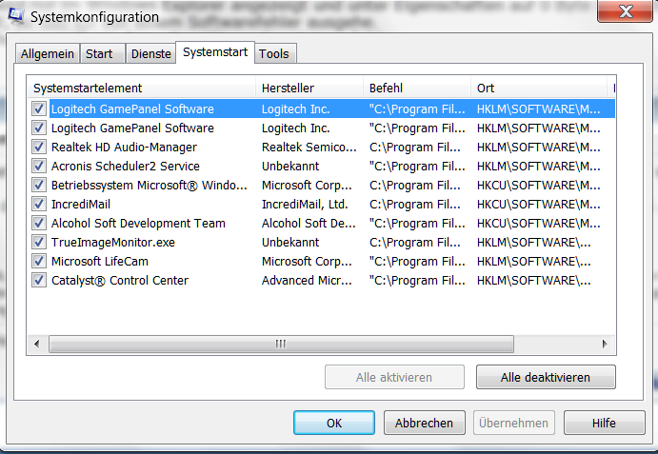Uncheck the first, highlighted Logitech GamePanel Software entry
658x454 pixels.
[39, 109]
